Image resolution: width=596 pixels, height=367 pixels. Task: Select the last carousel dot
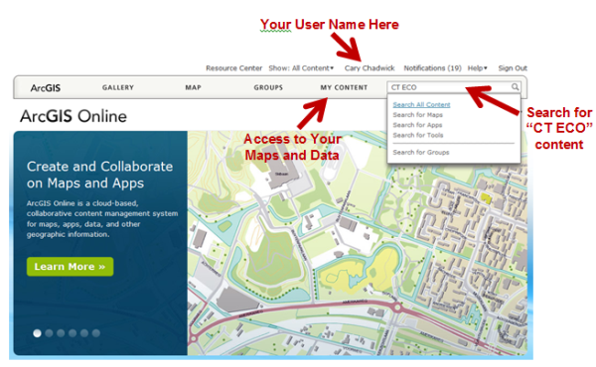[x=96, y=333]
